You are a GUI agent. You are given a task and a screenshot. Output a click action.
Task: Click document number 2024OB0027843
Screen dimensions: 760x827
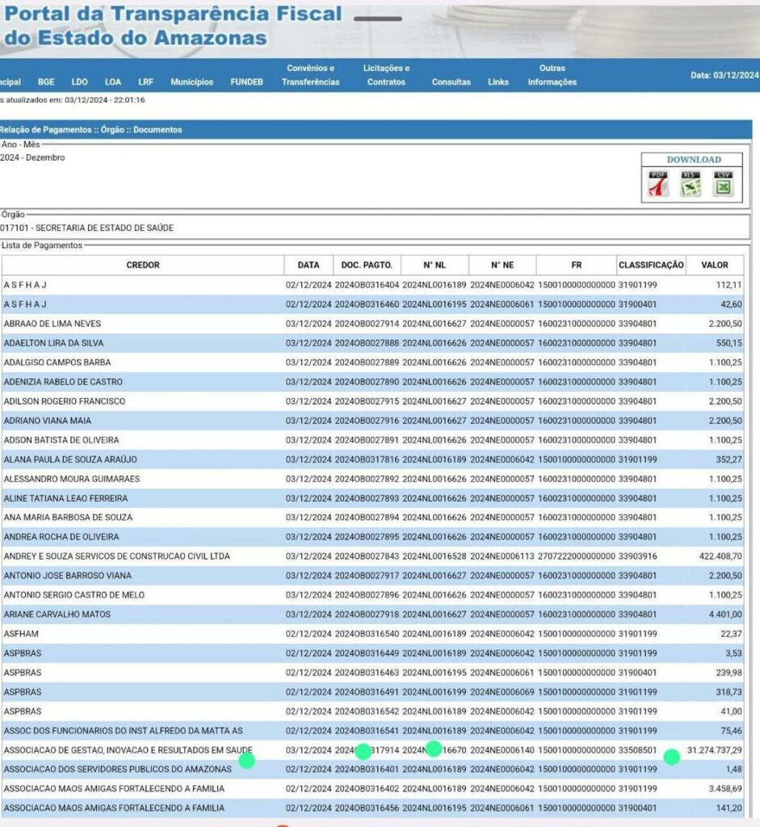click(x=367, y=556)
